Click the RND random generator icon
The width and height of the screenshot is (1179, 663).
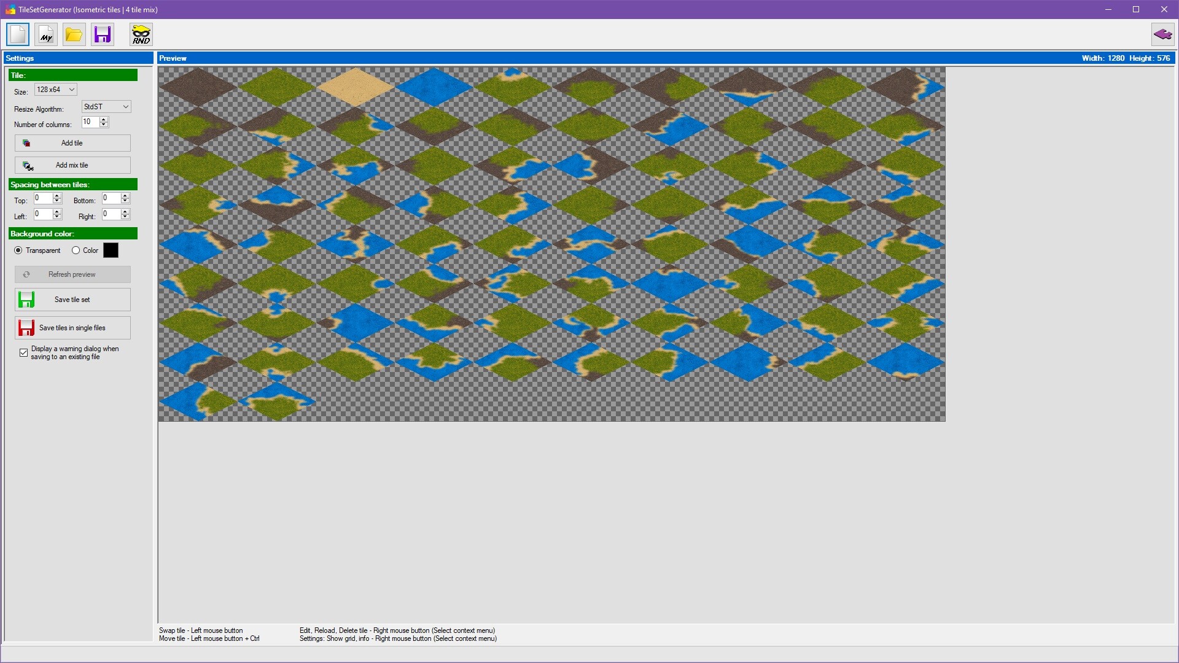coord(140,34)
